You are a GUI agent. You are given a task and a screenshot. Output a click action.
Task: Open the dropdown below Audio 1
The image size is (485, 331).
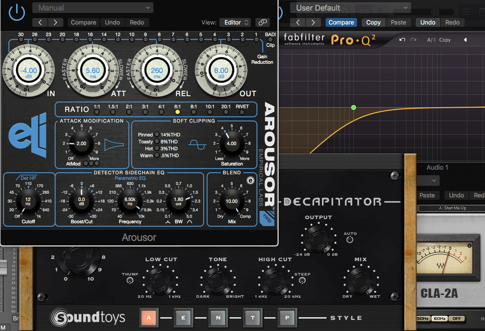click(428, 180)
